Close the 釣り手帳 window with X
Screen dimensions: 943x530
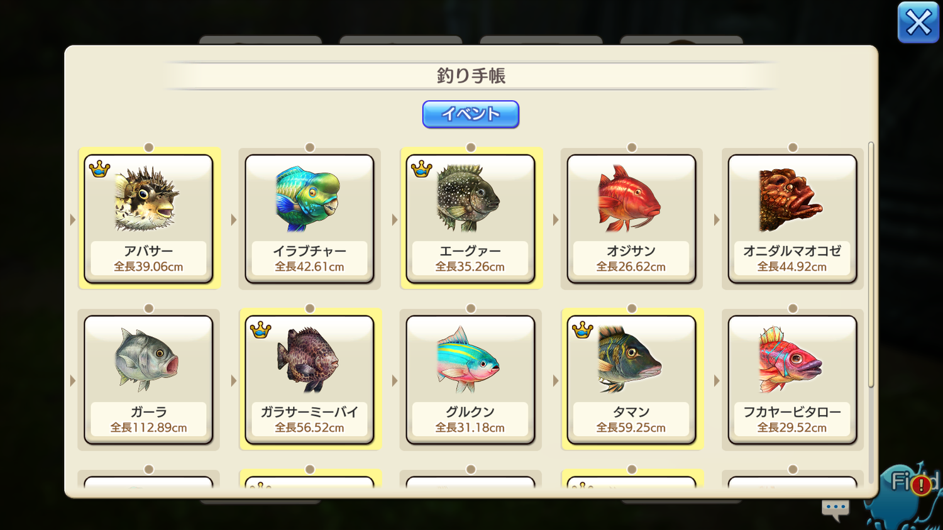(x=918, y=23)
